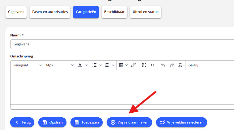The width and height of the screenshot is (234, 130).
Task: Expand the table options arrow
Action: [126, 65]
